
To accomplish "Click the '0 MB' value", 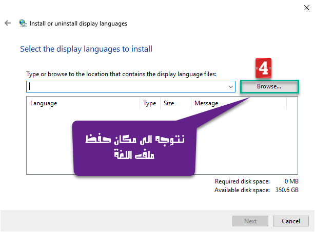I will point(291,181).
